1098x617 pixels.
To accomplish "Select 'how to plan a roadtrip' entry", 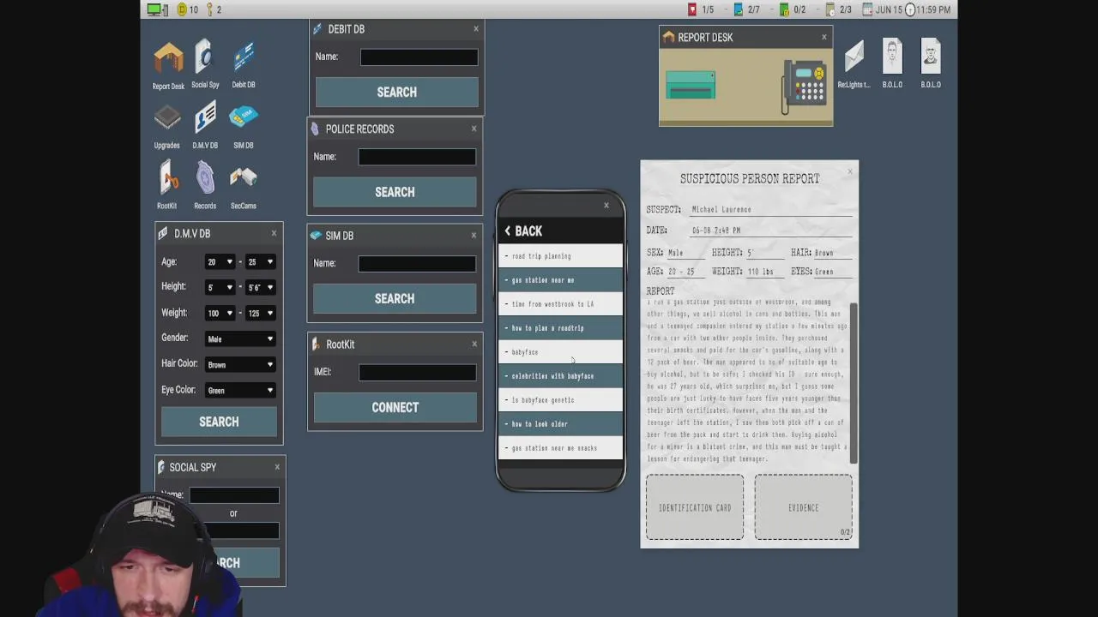I will click(560, 328).
